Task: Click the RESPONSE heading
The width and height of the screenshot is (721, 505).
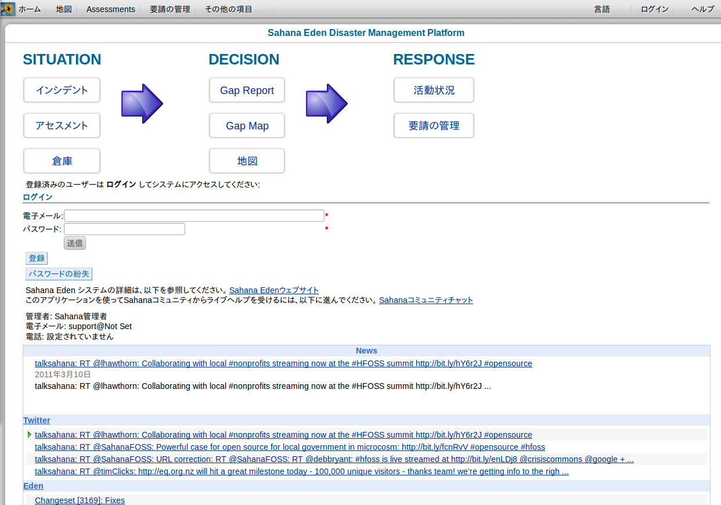Action: 434,60
